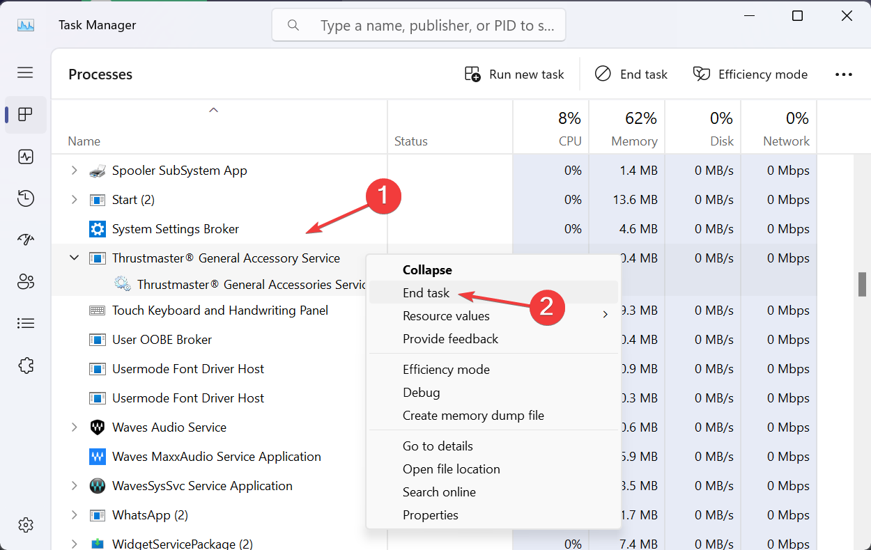Image resolution: width=871 pixels, height=550 pixels.
Task: Click the Waves MaxxAudio Service icon
Action: pos(98,457)
